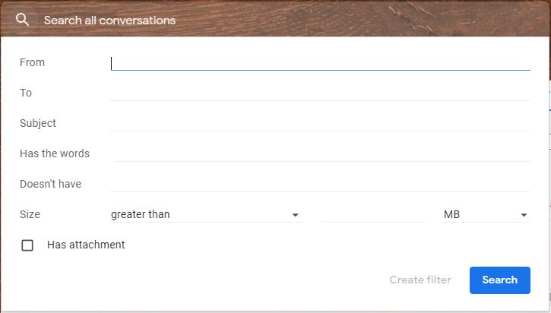Click the From field label
Image resolution: width=551 pixels, height=313 pixels.
pos(33,62)
